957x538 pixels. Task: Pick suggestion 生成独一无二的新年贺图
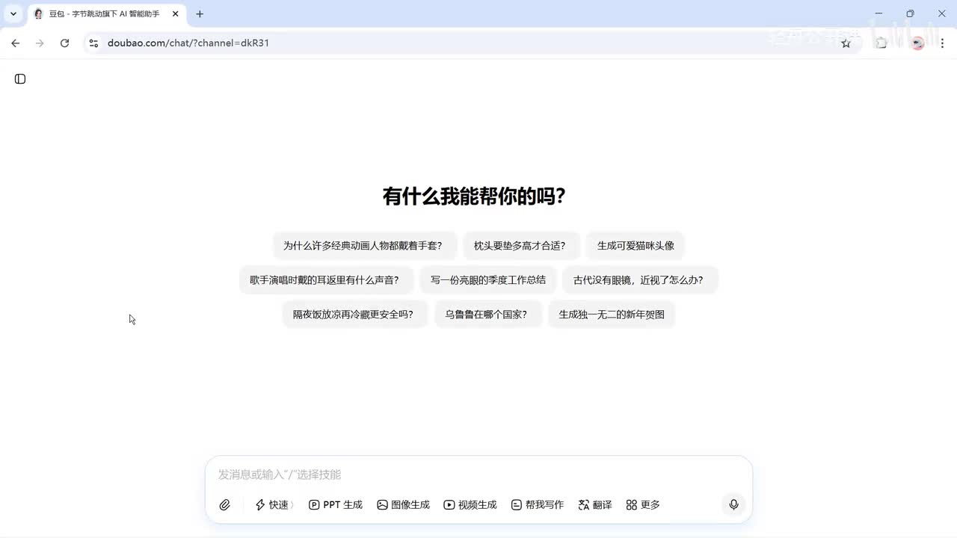[612, 314]
